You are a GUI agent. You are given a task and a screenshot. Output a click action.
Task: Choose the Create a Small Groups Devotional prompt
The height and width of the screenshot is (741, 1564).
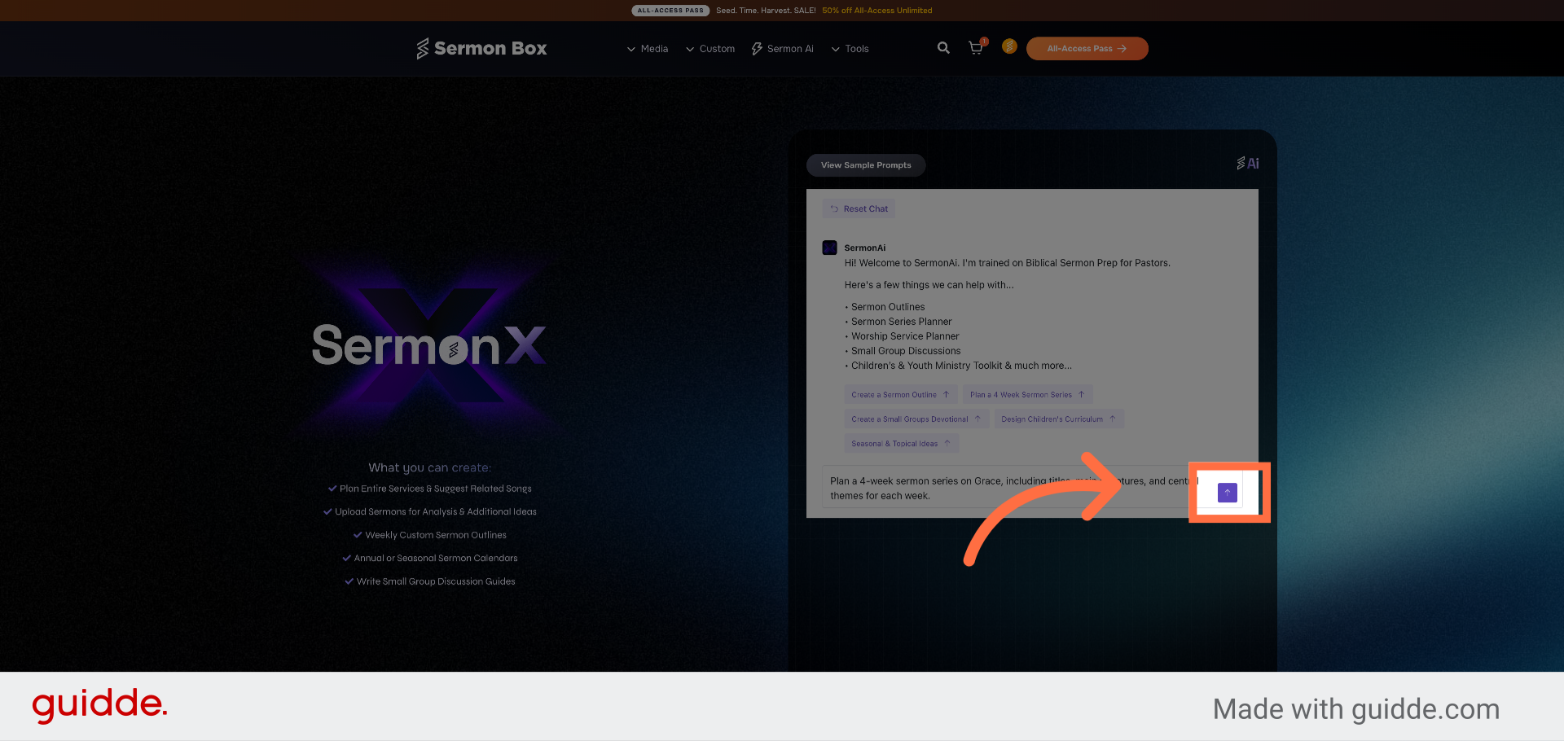(916, 419)
